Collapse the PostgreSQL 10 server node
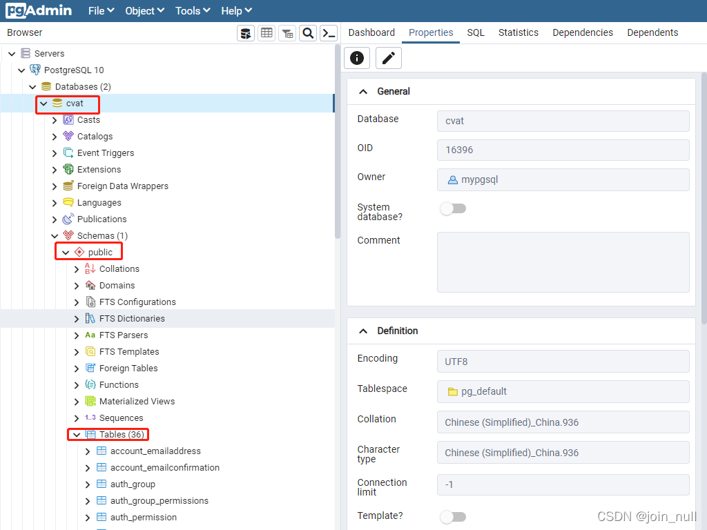The width and height of the screenshot is (707, 530). (x=21, y=70)
